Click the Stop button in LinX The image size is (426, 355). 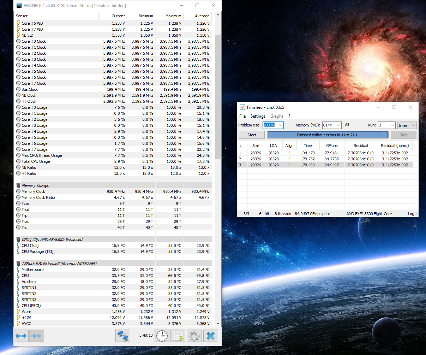pos(403,135)
